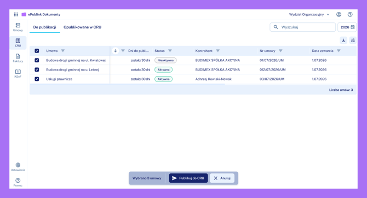Click Aktywna badge in Usługi prawnicze row

[163, 79]
